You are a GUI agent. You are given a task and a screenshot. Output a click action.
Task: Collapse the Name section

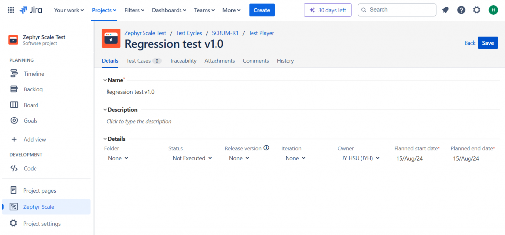[x=105, y=80]
